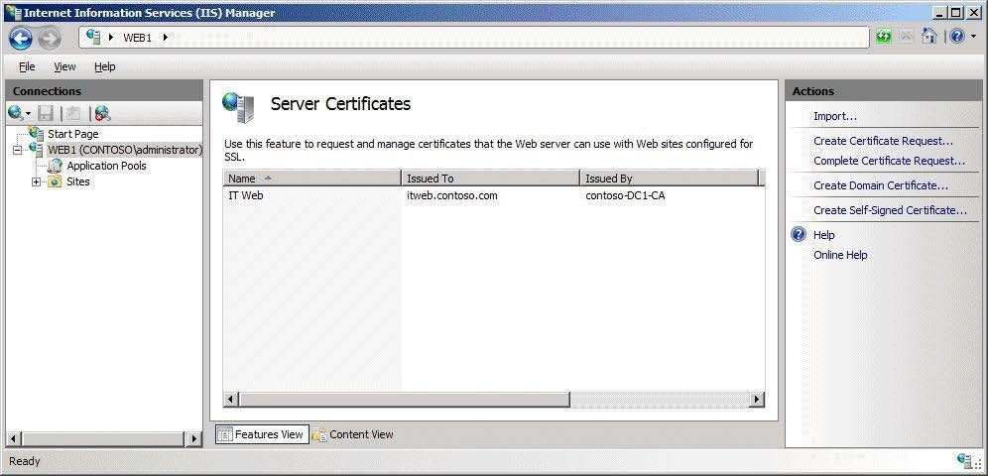988x476 pixels.
Task: Click the Sites globe icon in tree
Action: point(56,181)
